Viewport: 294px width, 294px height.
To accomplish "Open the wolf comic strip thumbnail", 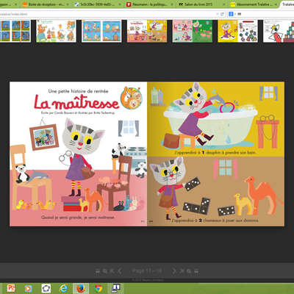I will (15, 31).
